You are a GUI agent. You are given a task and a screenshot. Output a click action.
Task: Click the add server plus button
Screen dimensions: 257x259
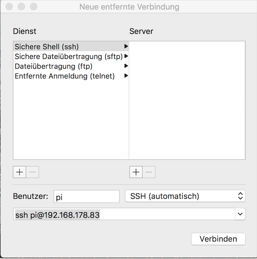click(136, 172)
